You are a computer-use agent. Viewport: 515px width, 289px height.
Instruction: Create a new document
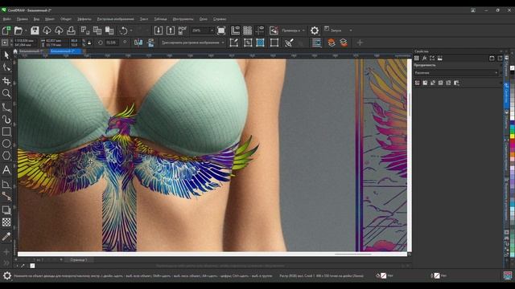tap(6, 31)
